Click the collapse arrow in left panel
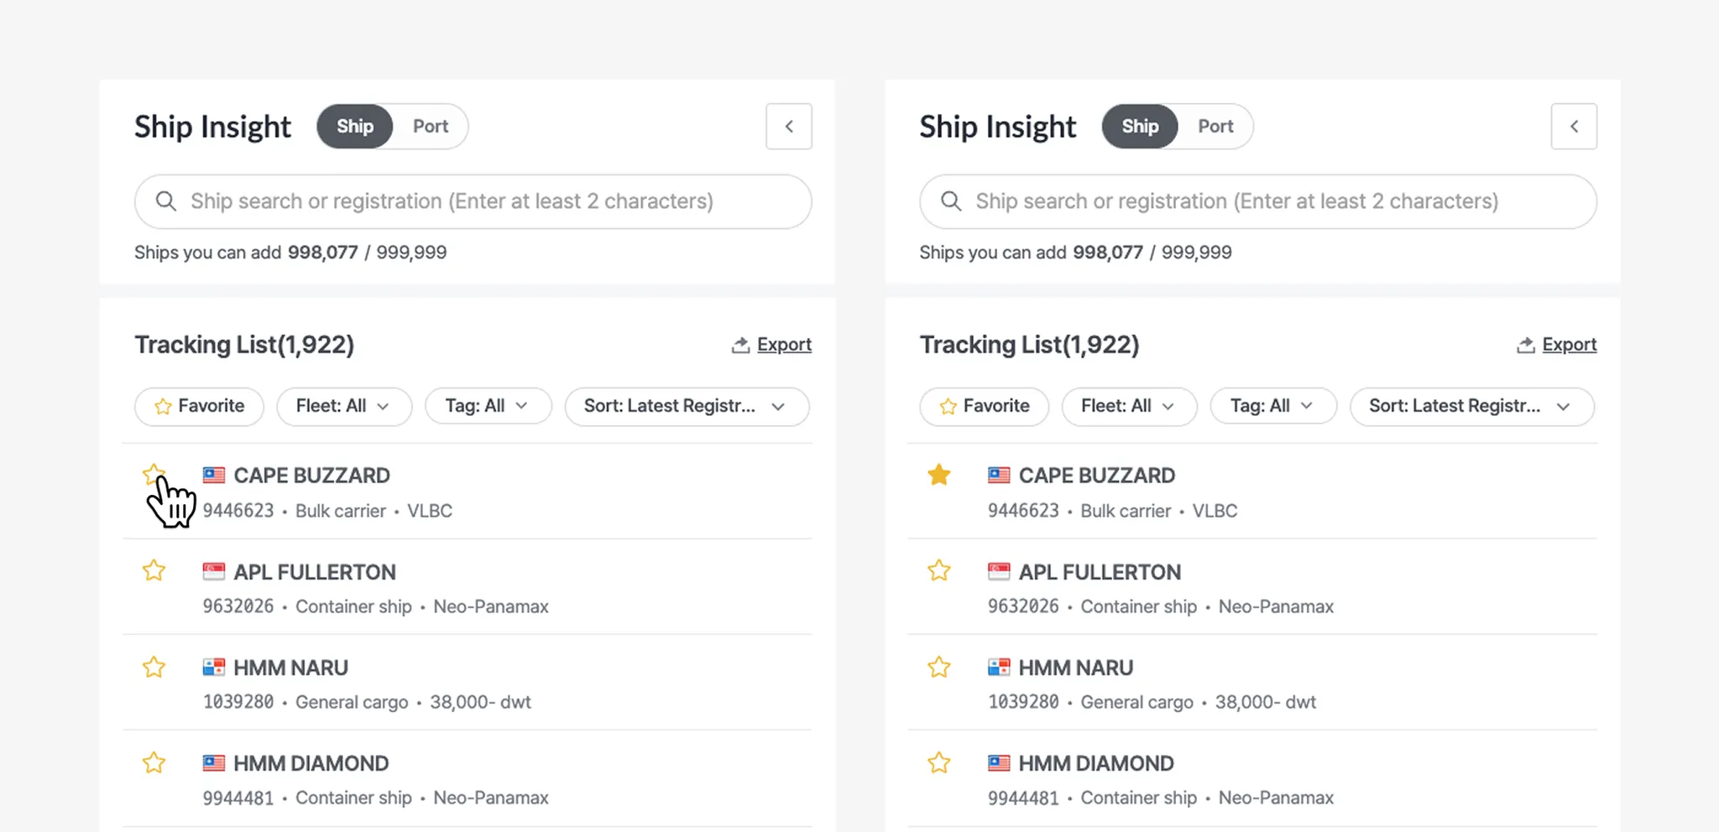 point(788,127)
